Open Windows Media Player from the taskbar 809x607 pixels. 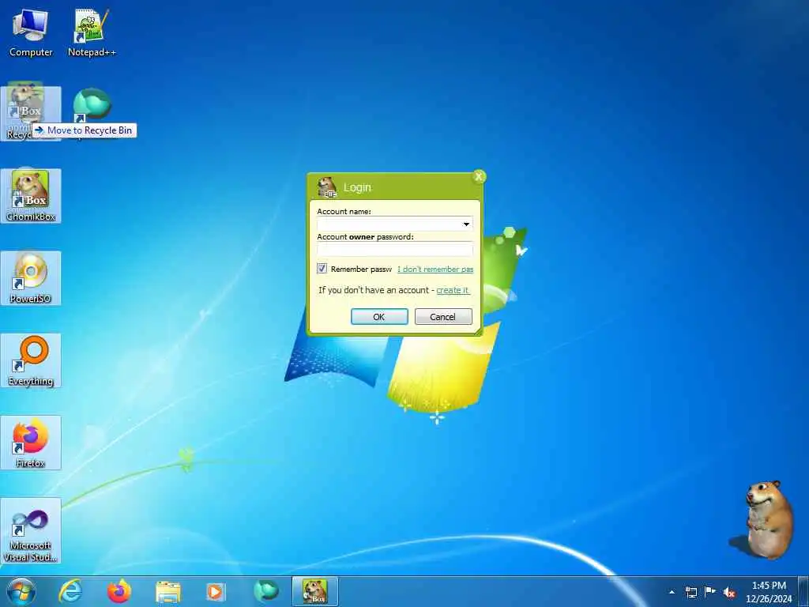216,592
